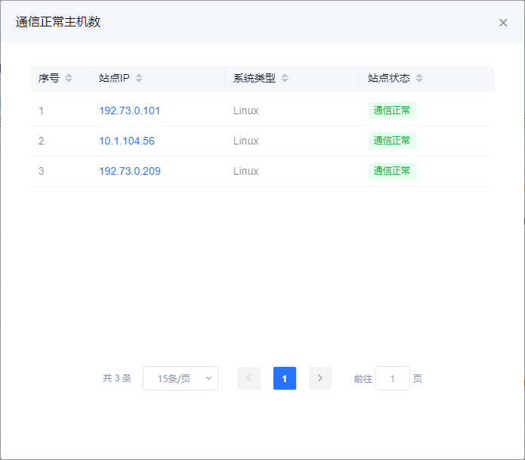Image resolution: width=525 pixels, height=460 pixels.
Task: Sort table by 序号 column arrows
Action: [69, 79]
